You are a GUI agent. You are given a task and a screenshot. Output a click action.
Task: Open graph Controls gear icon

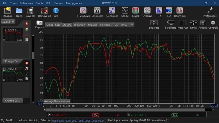(213, 23)
